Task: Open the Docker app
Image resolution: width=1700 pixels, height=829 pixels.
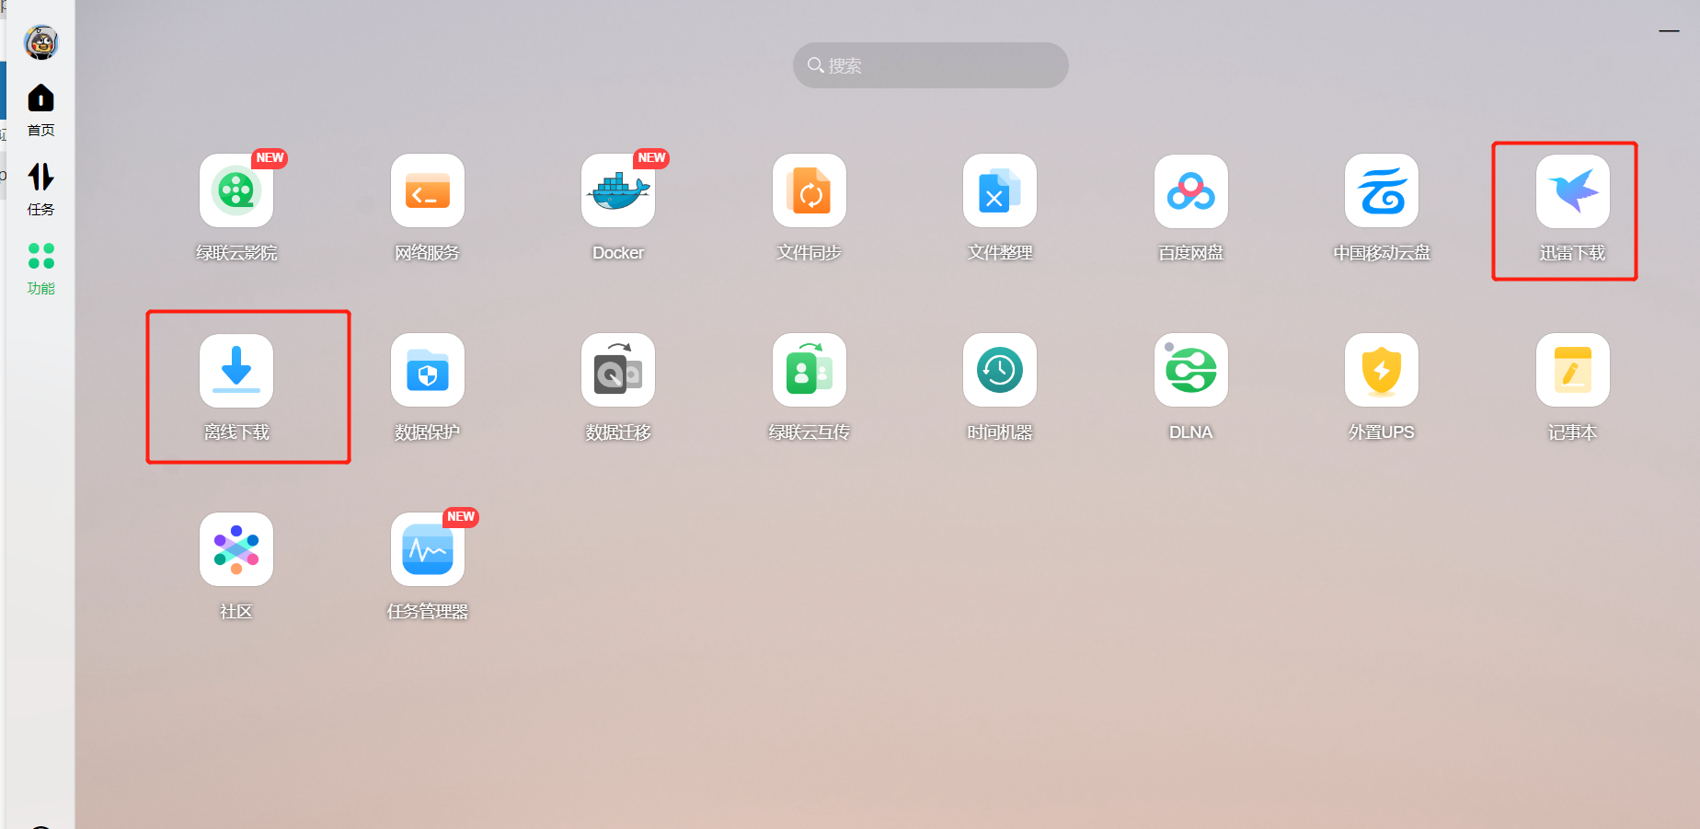Action: point(618,190)
